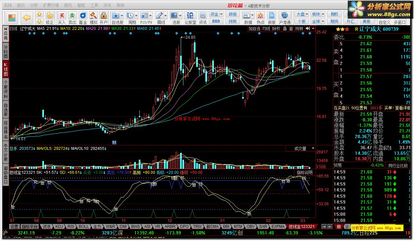This screenshot has height=241, width=414.
Task: Open the 热点 flame icon
Action: (x=260, y=15)
